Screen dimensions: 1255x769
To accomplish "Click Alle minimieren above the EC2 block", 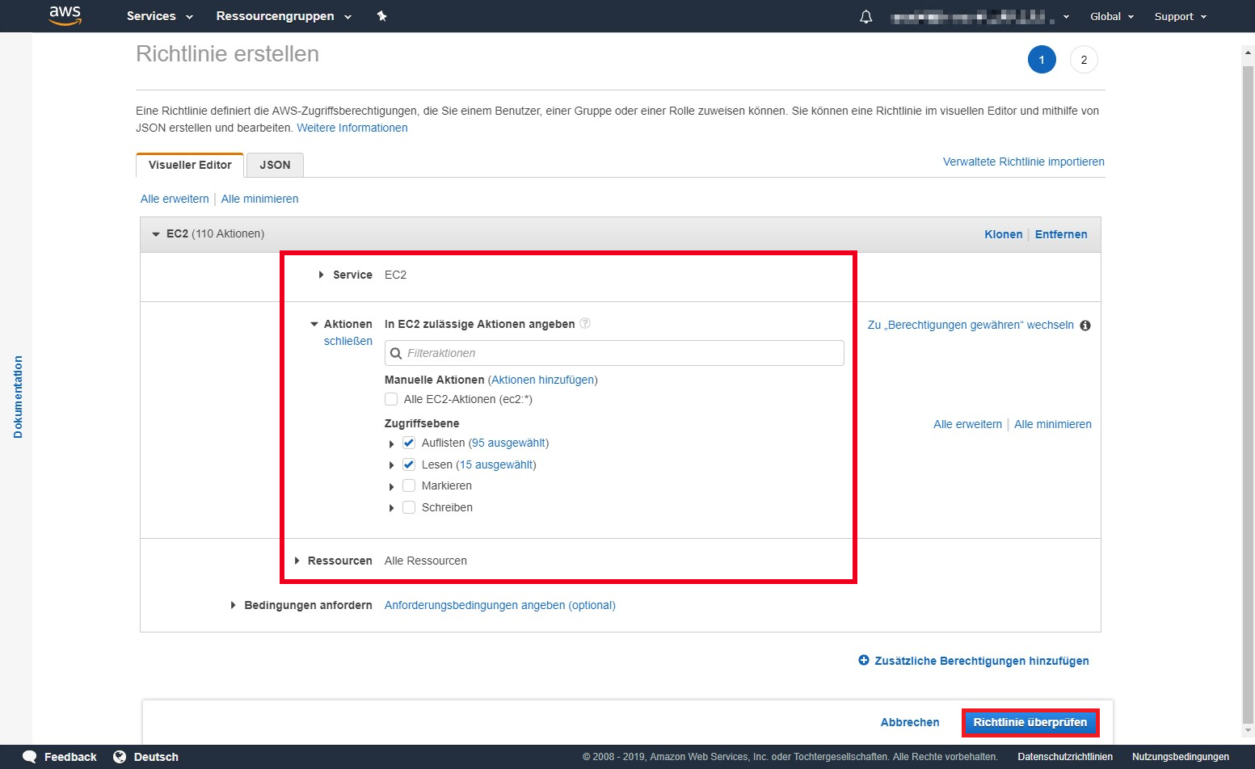I will [260, 199].
